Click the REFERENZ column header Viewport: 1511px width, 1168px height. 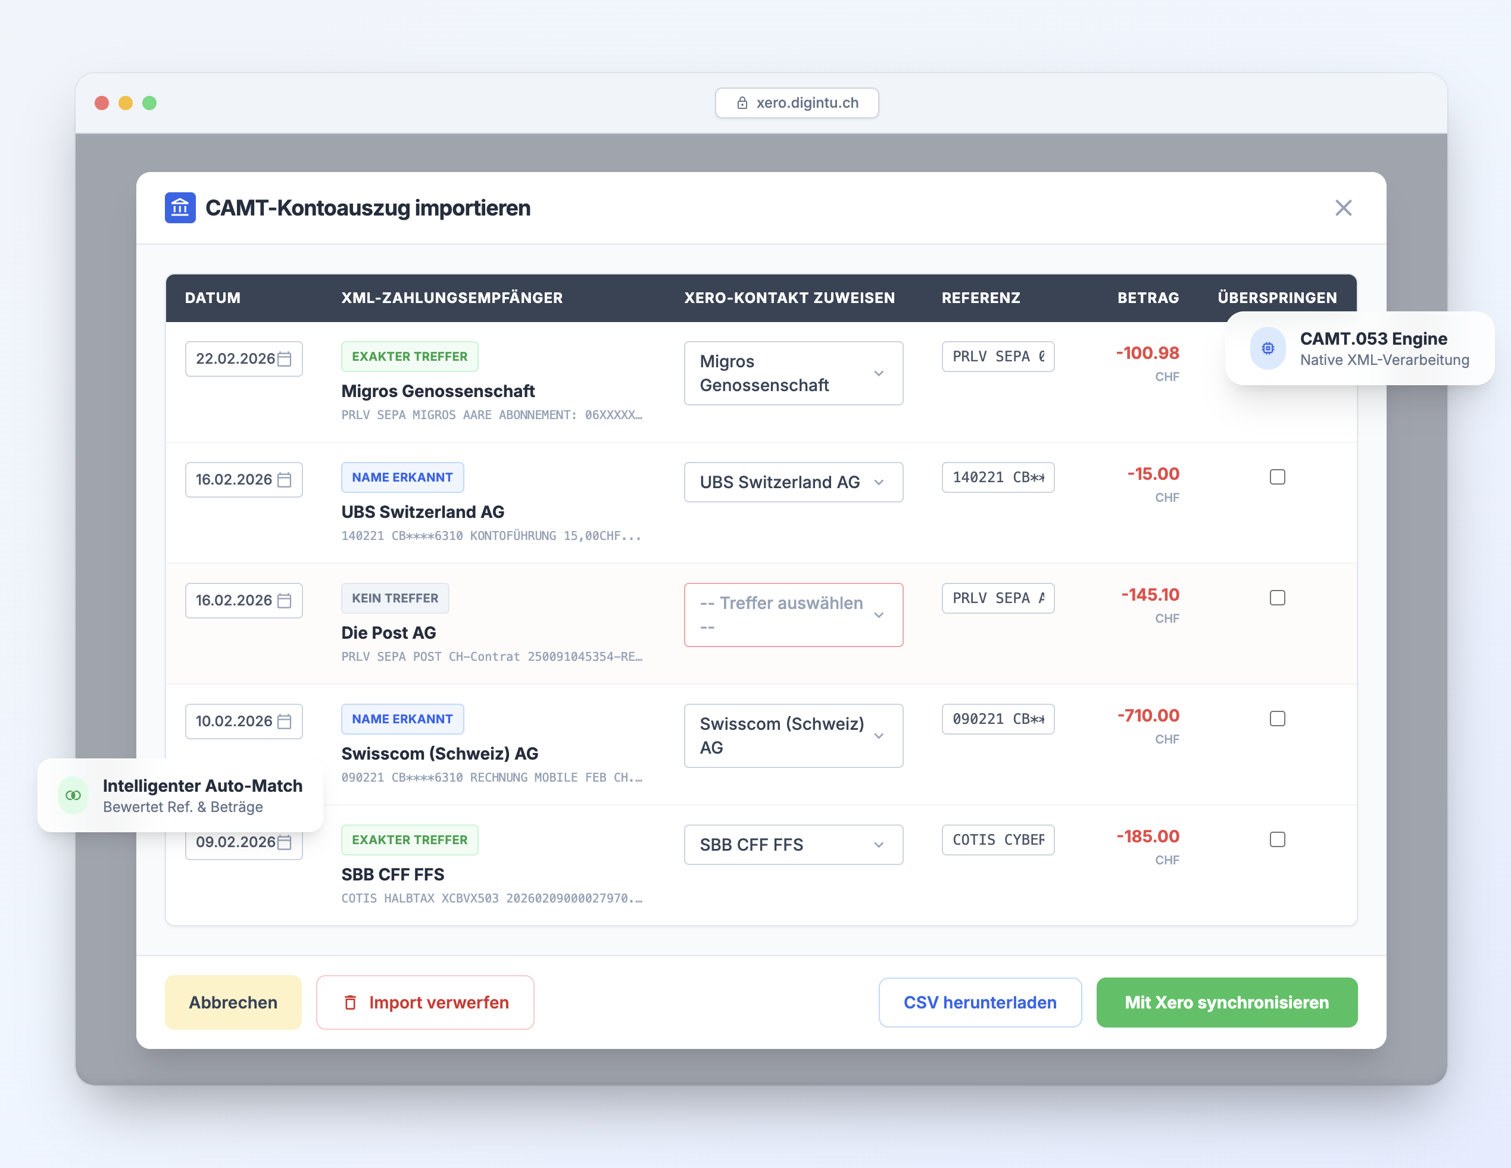point(981,298)
